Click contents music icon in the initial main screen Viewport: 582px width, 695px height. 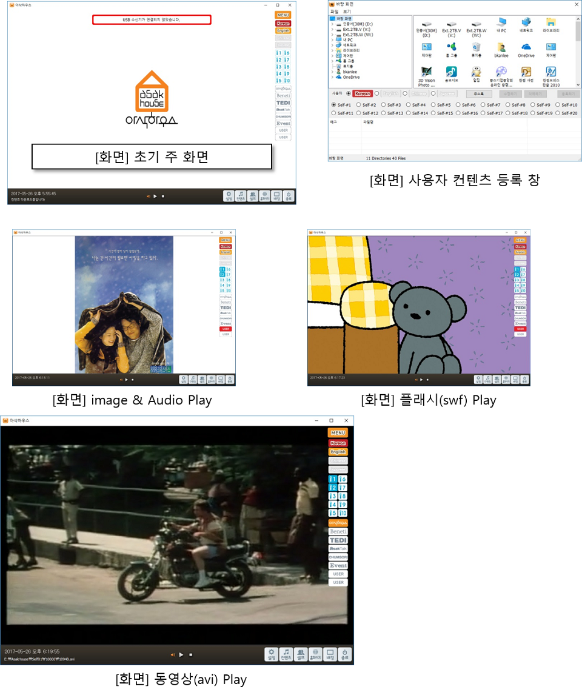click(241, 195)
